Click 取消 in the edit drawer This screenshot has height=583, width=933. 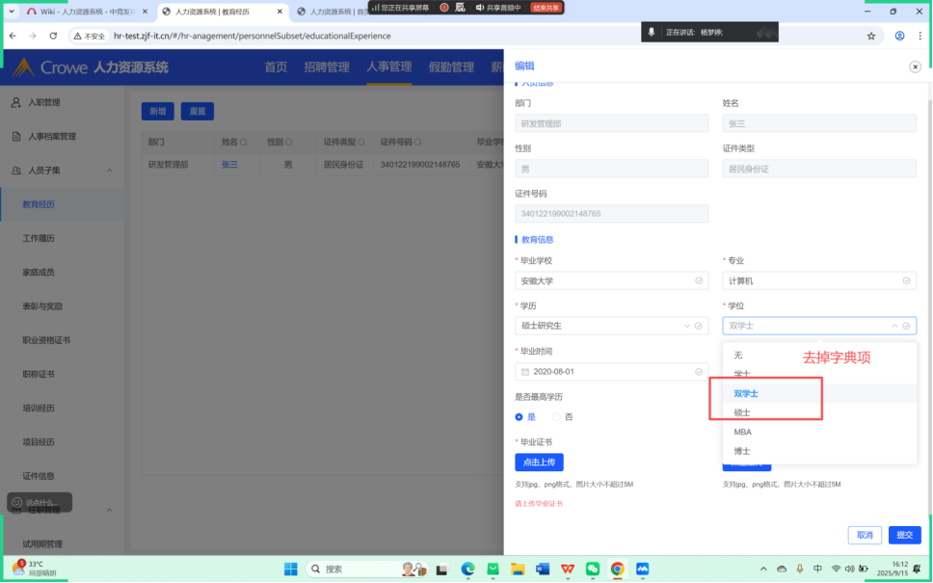coord(865,535)
